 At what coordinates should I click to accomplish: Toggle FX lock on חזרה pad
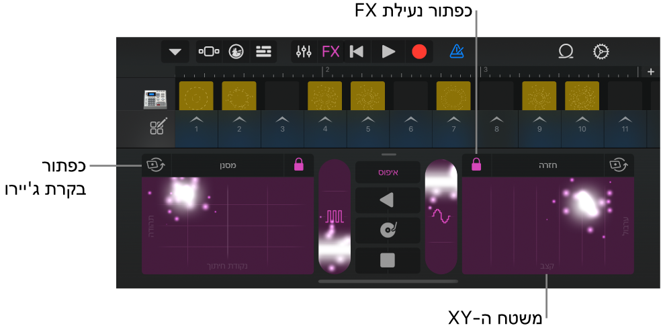pyautogui.click(x=477, y=165)
